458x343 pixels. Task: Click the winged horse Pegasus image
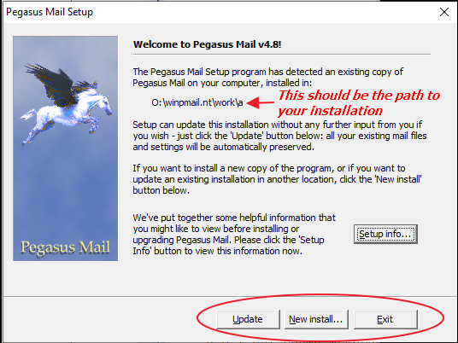click(67, 103)
